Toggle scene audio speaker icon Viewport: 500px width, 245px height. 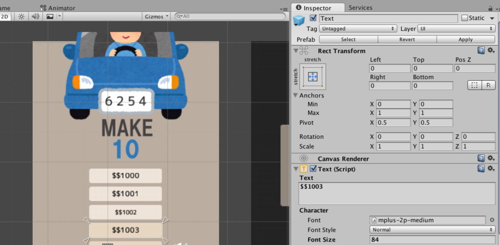(35, 17)
